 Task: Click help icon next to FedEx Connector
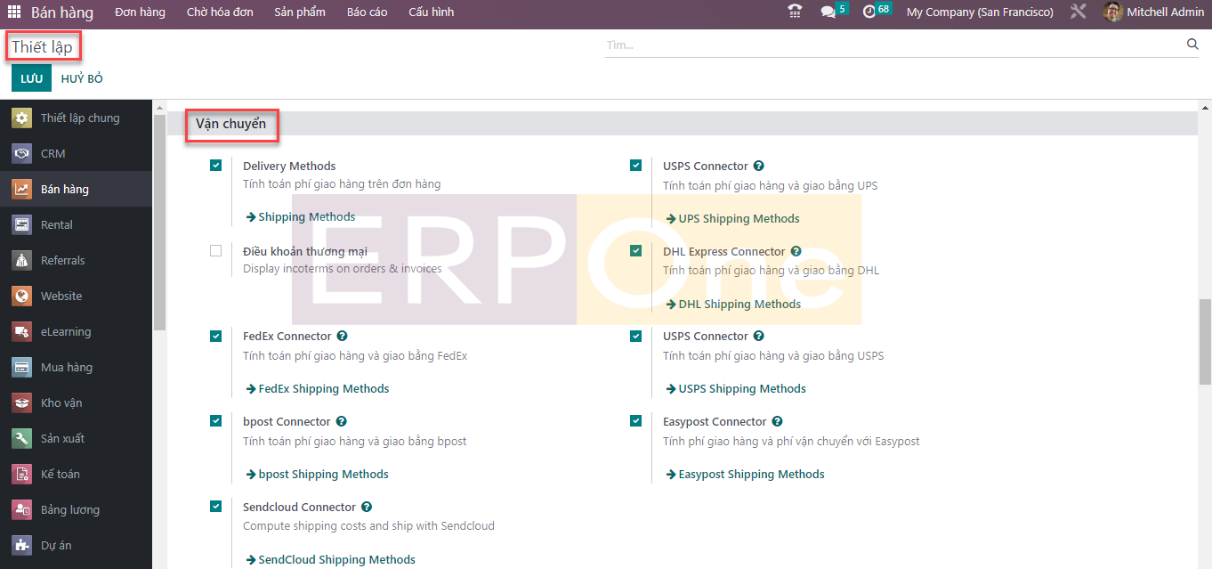click(343, 337)
